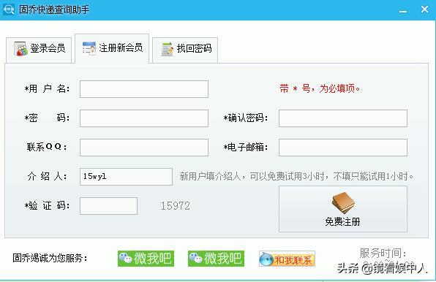Viewport: 436px width, 282px height.
Task: Click the 15972 captcha code image
Action: (x=176, y=206)
